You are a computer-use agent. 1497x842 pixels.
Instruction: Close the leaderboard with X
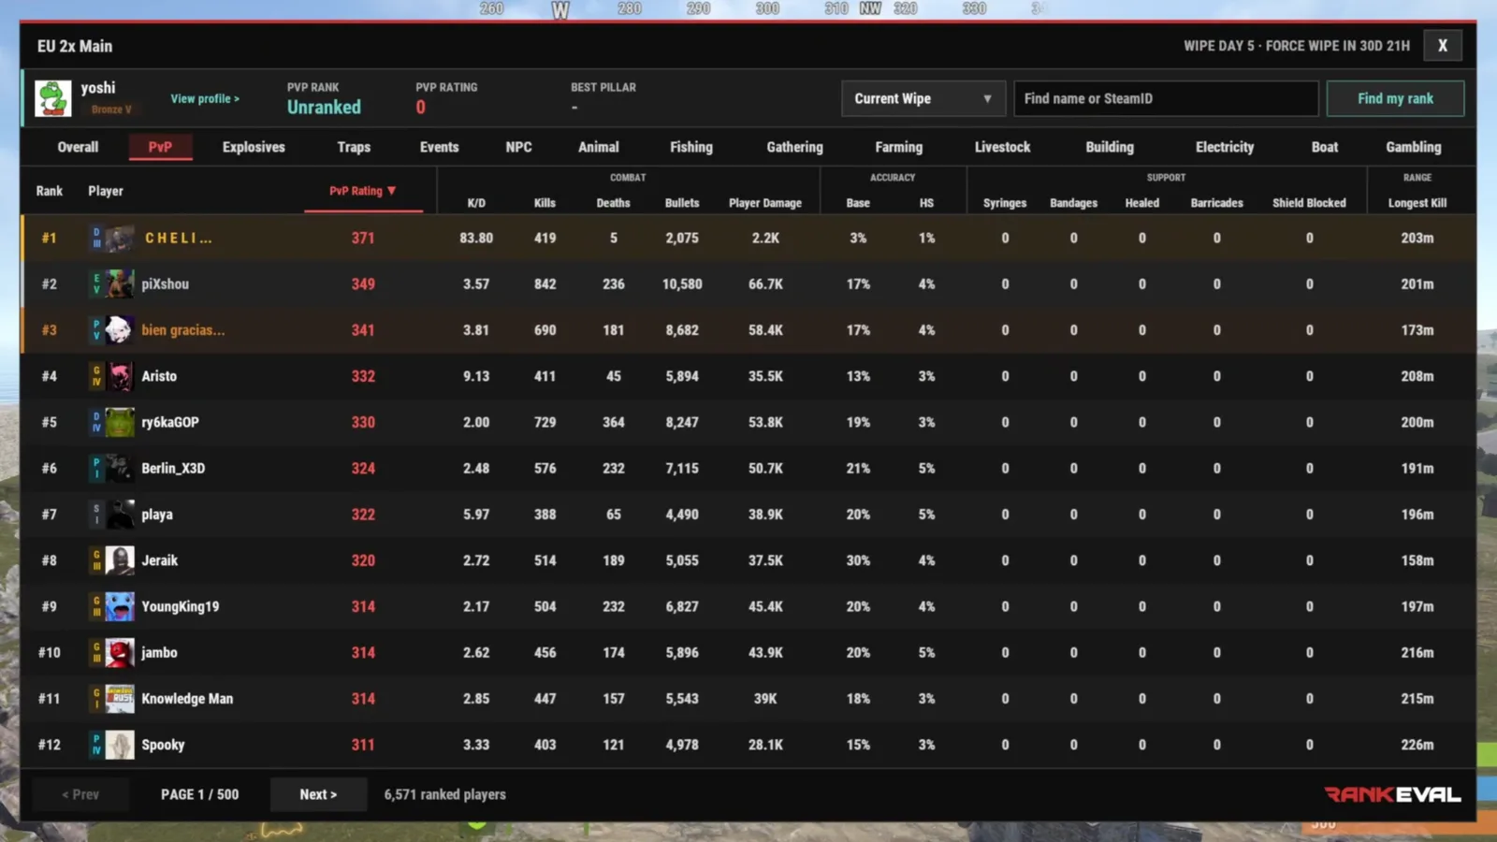coord(1442,45)
